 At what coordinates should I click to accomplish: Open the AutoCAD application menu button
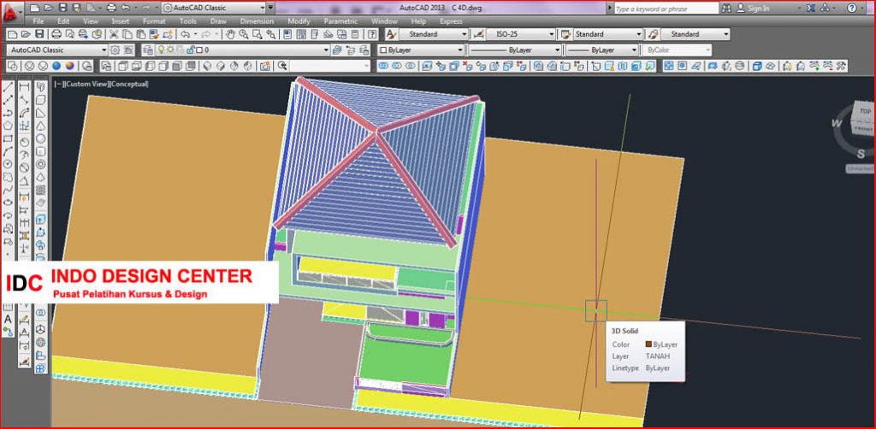pyautogui.click(x=11, y=11)
